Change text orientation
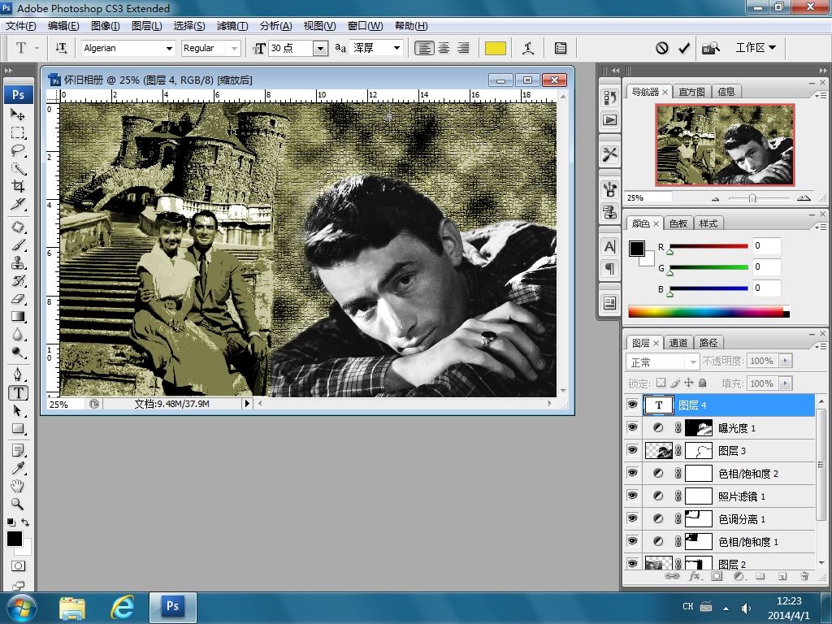Image resolution: width=832 pixels, height=624 pixels. [x=61, y=48]
